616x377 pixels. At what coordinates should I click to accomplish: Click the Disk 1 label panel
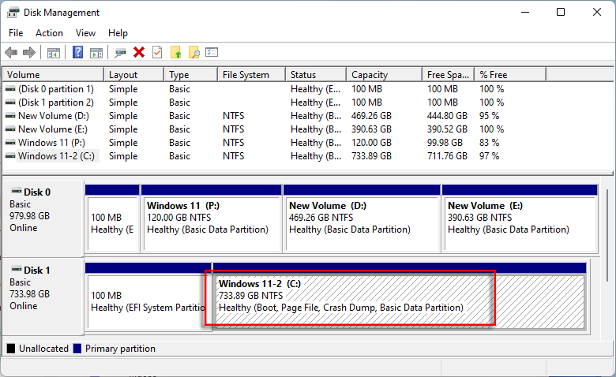click(42, 291)
